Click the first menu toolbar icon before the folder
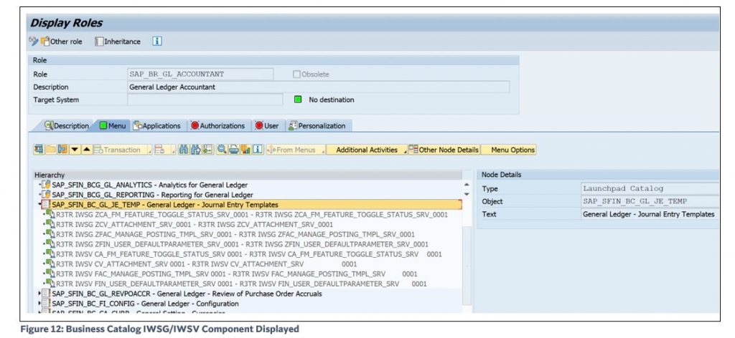The image size is (735, 338). point(39,150)
